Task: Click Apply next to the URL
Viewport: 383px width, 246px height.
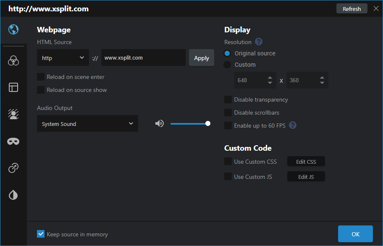Action: pyautogui.click(x=202, y=58)
